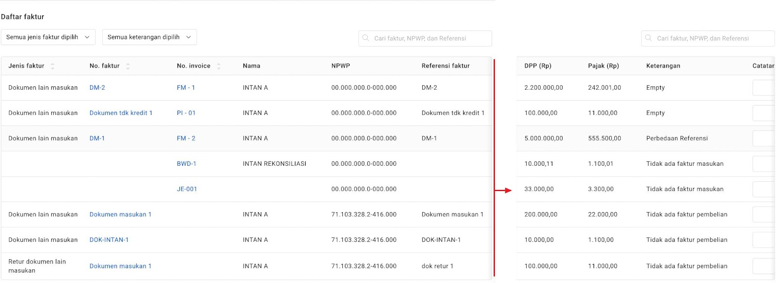Open FM - 2 invoice link
This screenshot has height=283, width=776.
click(186, 138)
